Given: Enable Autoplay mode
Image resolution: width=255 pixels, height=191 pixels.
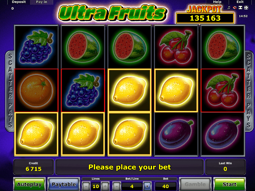Looking at the screenshot, I should pyautogui.click(x=29, y=184).
